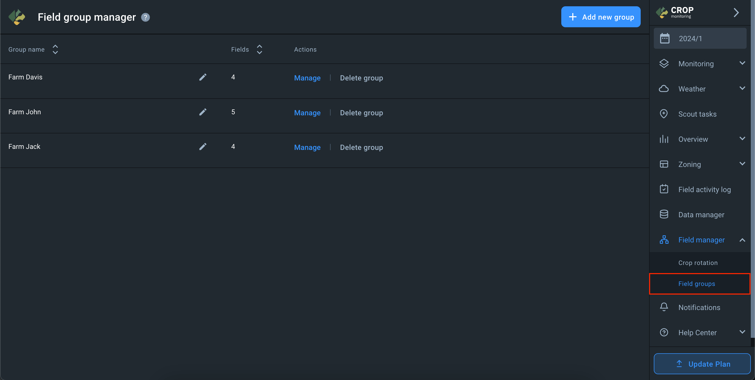Open Scout tasks from the sidebar
Image resolution: width=755 pixels, height=380 pixels.
[697, 114]
